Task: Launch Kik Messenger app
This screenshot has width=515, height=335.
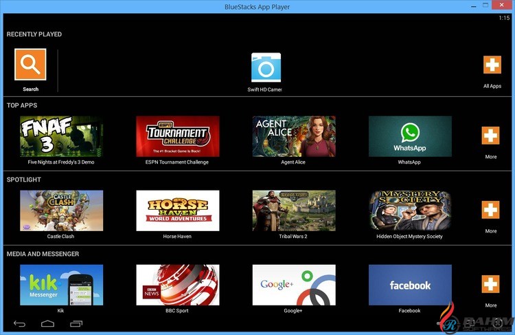Action: point(61,285)
